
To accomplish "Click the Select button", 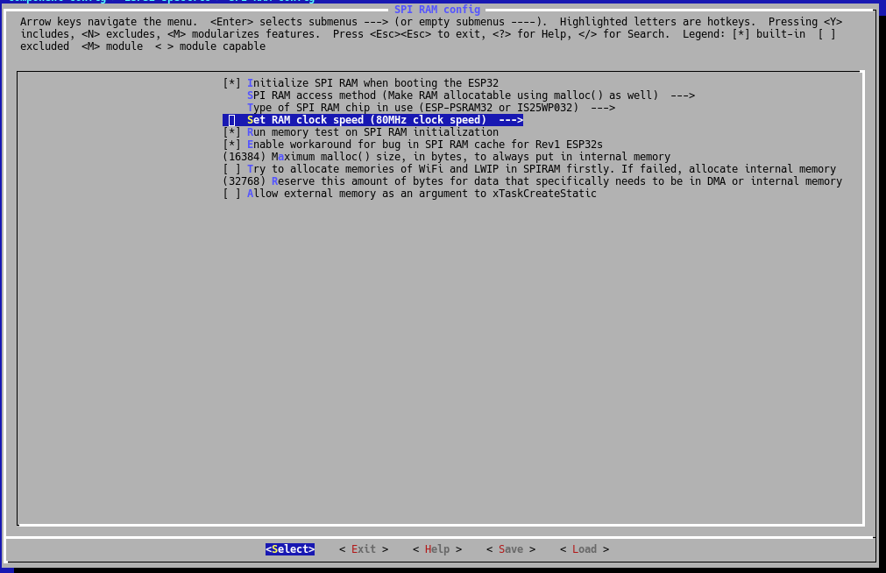I will click(x=290, y=549).
